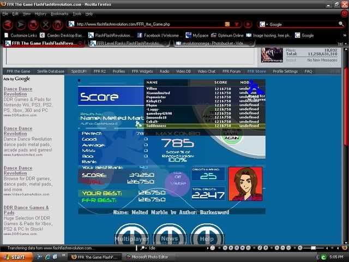Viewport: 349px width, 262px height.
Task: Open the History menu
Action: (x=40, y=13)
